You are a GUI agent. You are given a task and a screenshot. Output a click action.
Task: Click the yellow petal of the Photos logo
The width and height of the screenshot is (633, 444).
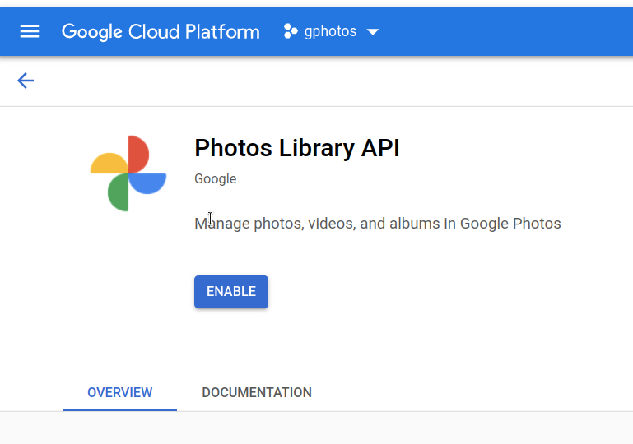pos(109,164)
